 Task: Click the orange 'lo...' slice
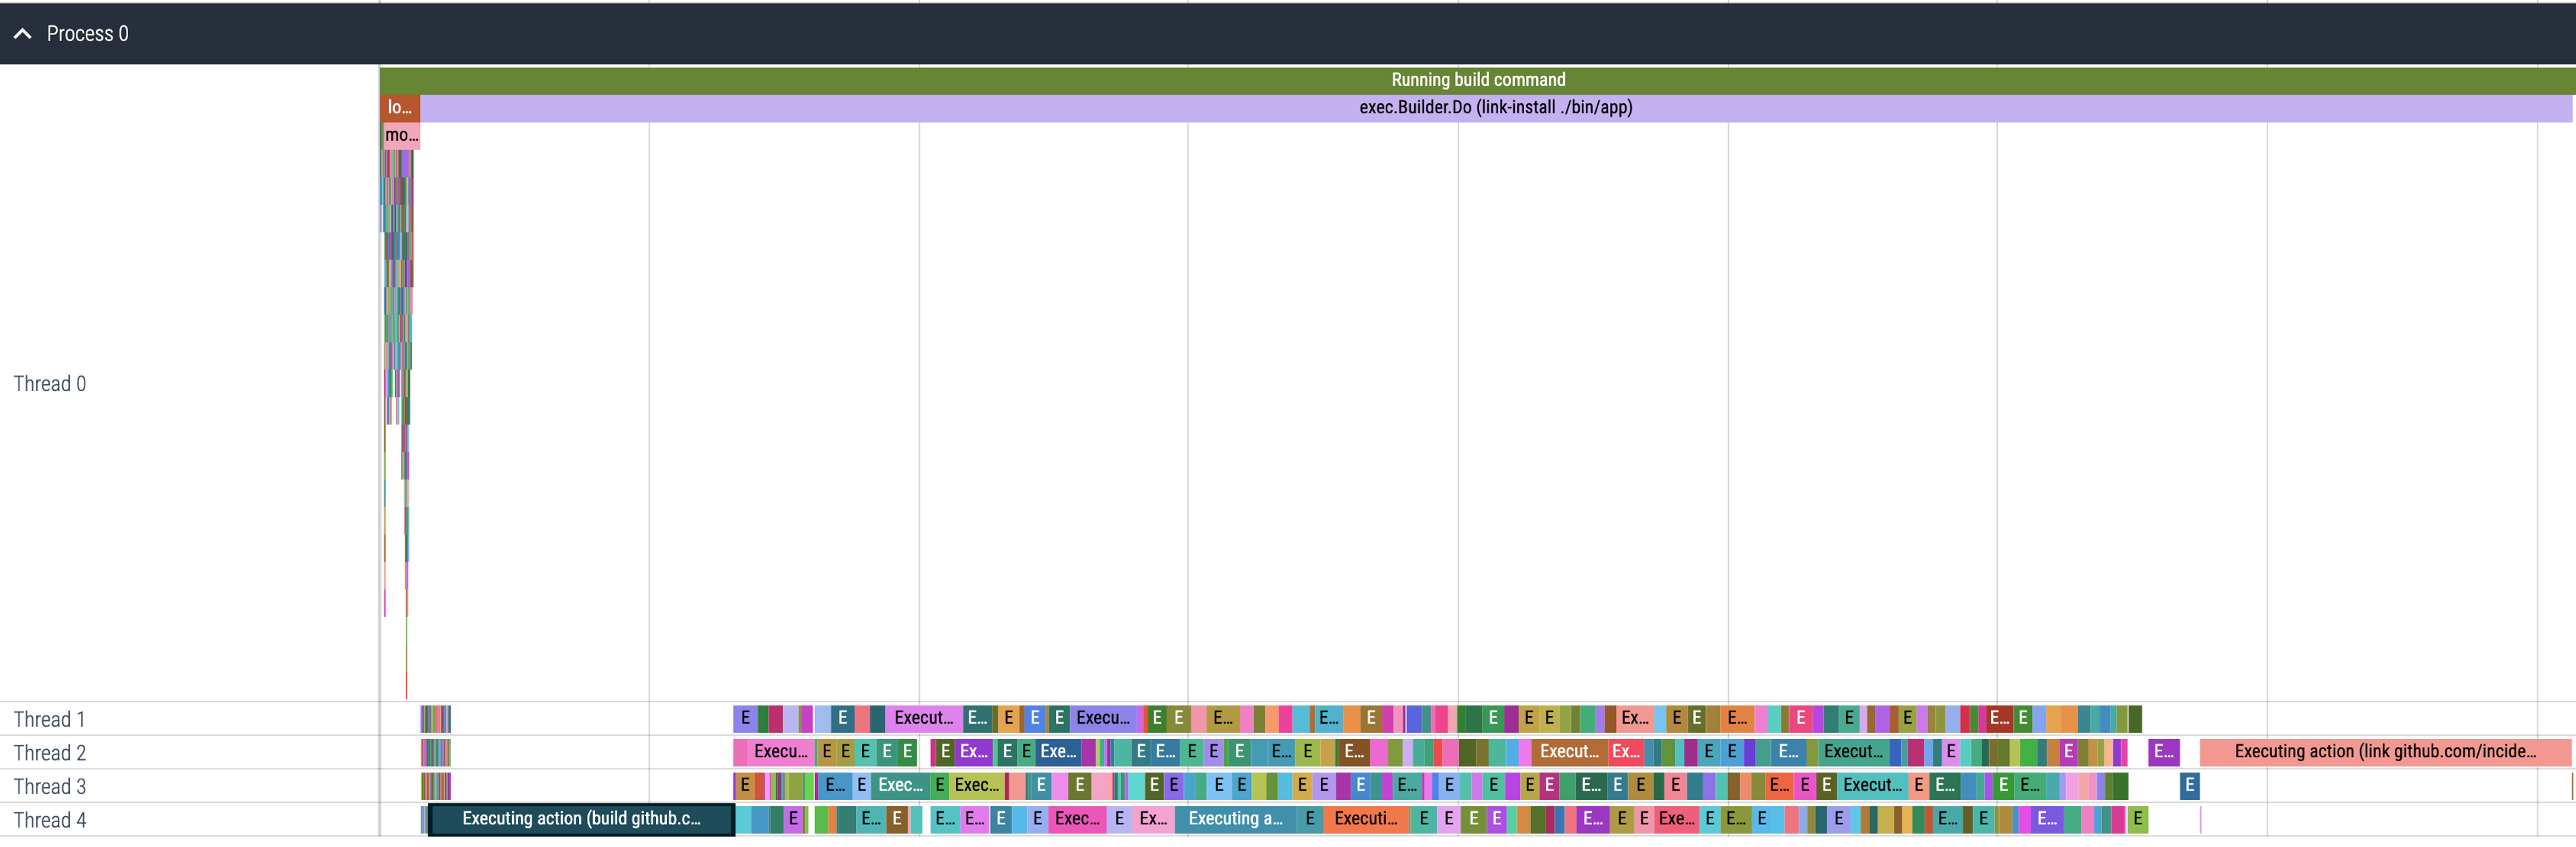click(x=400, y=108)
